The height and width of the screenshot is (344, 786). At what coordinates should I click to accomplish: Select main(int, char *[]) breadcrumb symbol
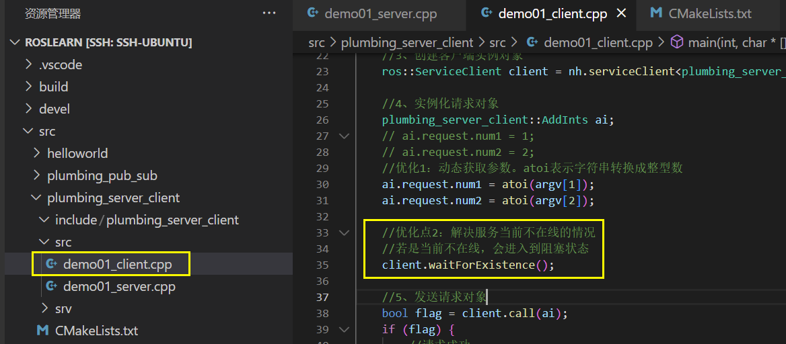(x=737, y=43)
